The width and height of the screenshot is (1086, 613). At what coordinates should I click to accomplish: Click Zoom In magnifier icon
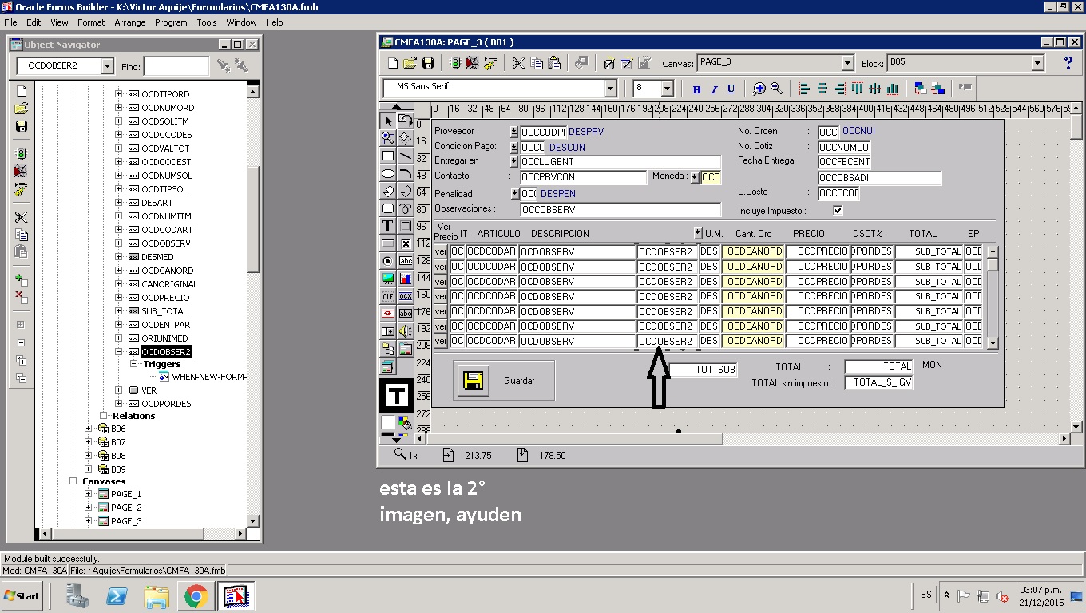[x=759, y=89]
